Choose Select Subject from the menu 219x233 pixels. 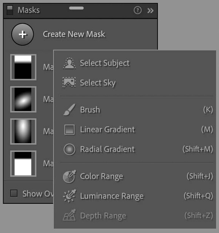(135, 63)
